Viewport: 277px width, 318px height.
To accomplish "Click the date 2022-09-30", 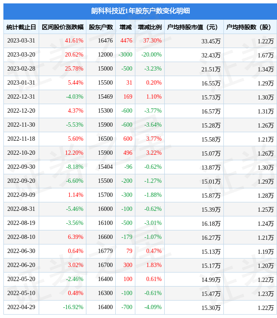I will (21, 167).
